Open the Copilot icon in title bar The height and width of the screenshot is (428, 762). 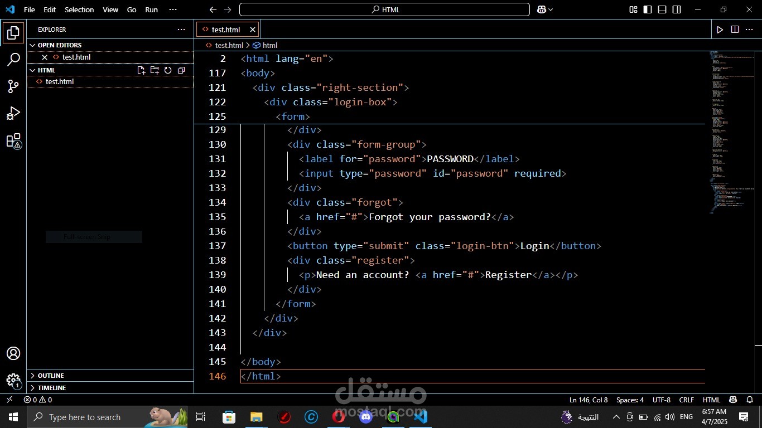click(542, 9)
